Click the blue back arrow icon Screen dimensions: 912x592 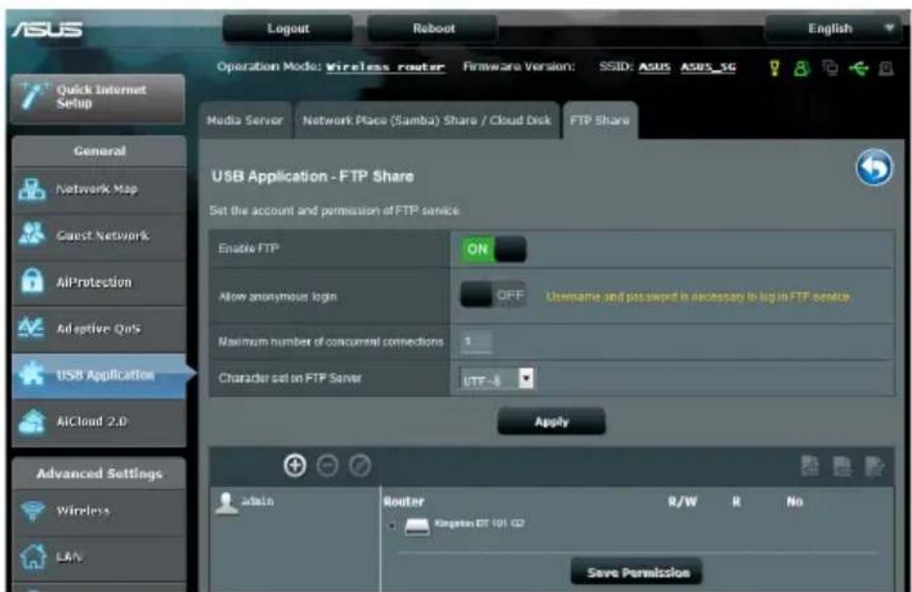(874, 167)
